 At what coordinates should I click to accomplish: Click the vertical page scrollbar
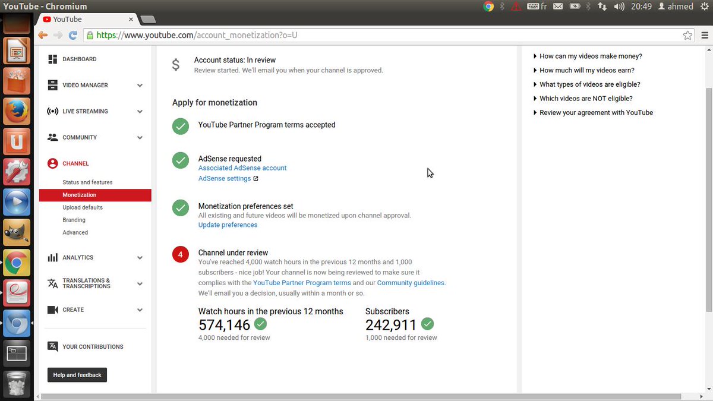tap(708, 199)
